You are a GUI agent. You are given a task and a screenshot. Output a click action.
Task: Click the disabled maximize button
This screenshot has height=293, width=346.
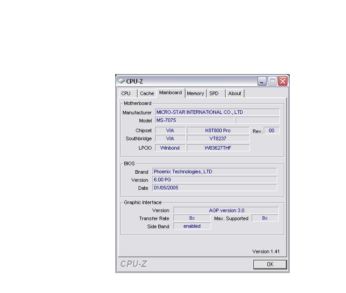click(x=272, y=81)
